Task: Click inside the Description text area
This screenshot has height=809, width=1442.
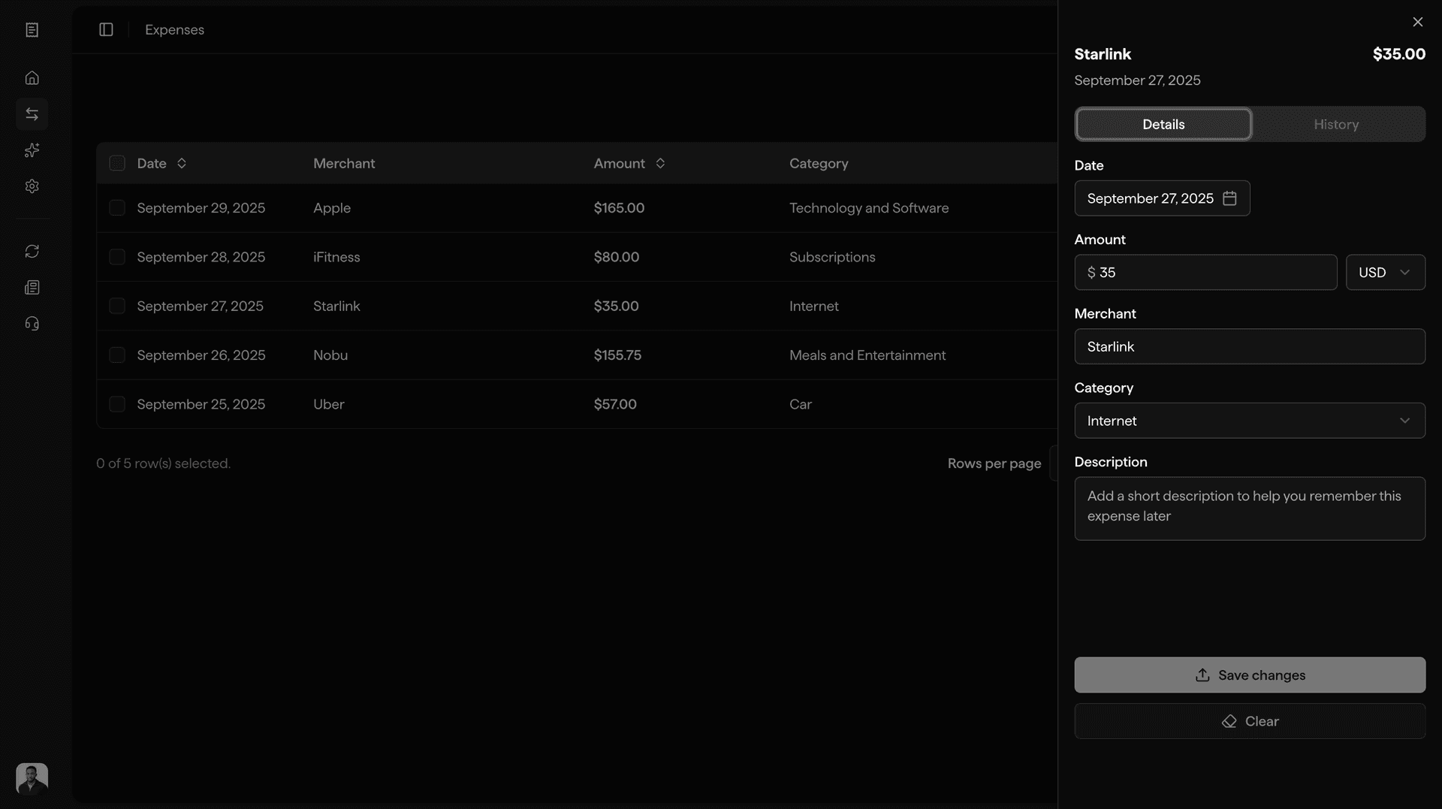Action: click(1249, 509)
